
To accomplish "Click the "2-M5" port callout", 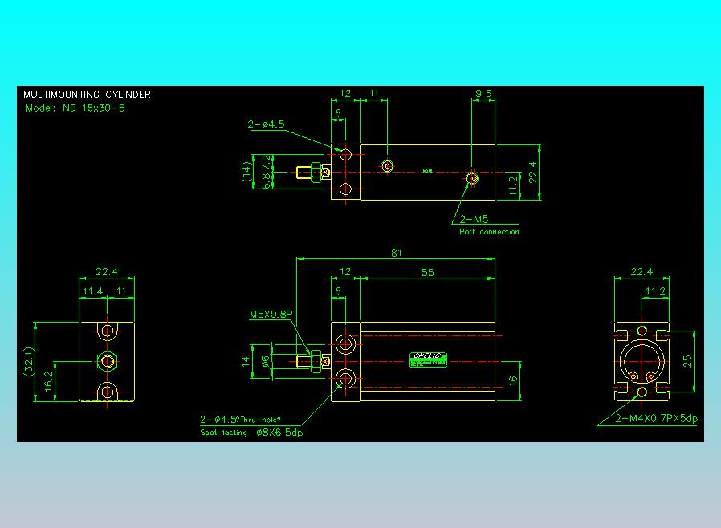I will click(474, 219).
